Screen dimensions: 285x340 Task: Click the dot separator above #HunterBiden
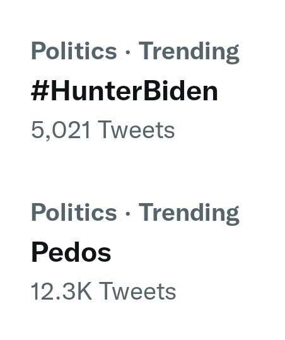[128, 52]
